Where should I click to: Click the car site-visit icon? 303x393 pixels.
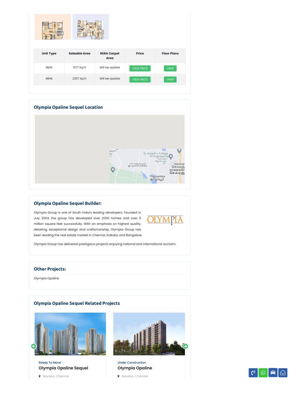tap(273, 373)
